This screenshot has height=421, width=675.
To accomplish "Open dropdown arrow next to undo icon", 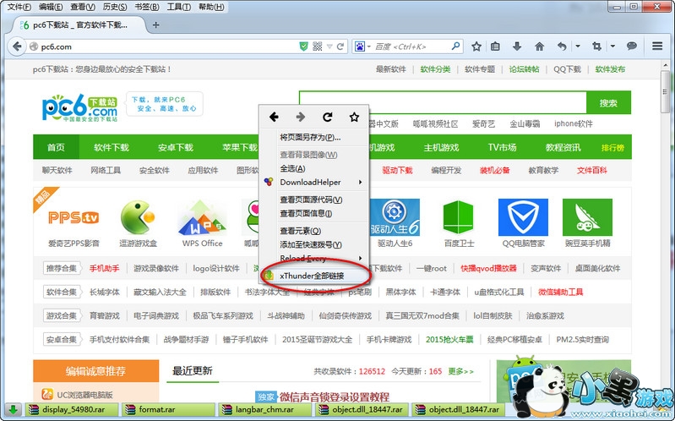I will (x=578, y=46).
